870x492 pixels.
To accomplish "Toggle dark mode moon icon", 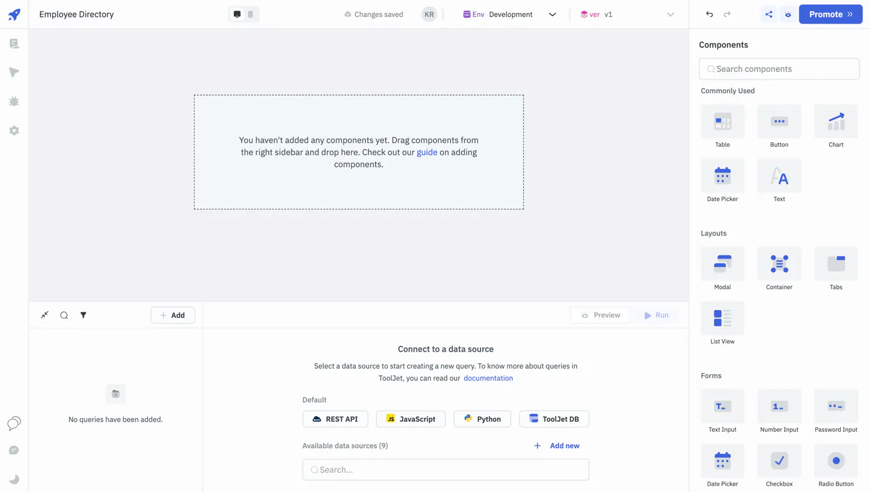I will coord(14,480).
